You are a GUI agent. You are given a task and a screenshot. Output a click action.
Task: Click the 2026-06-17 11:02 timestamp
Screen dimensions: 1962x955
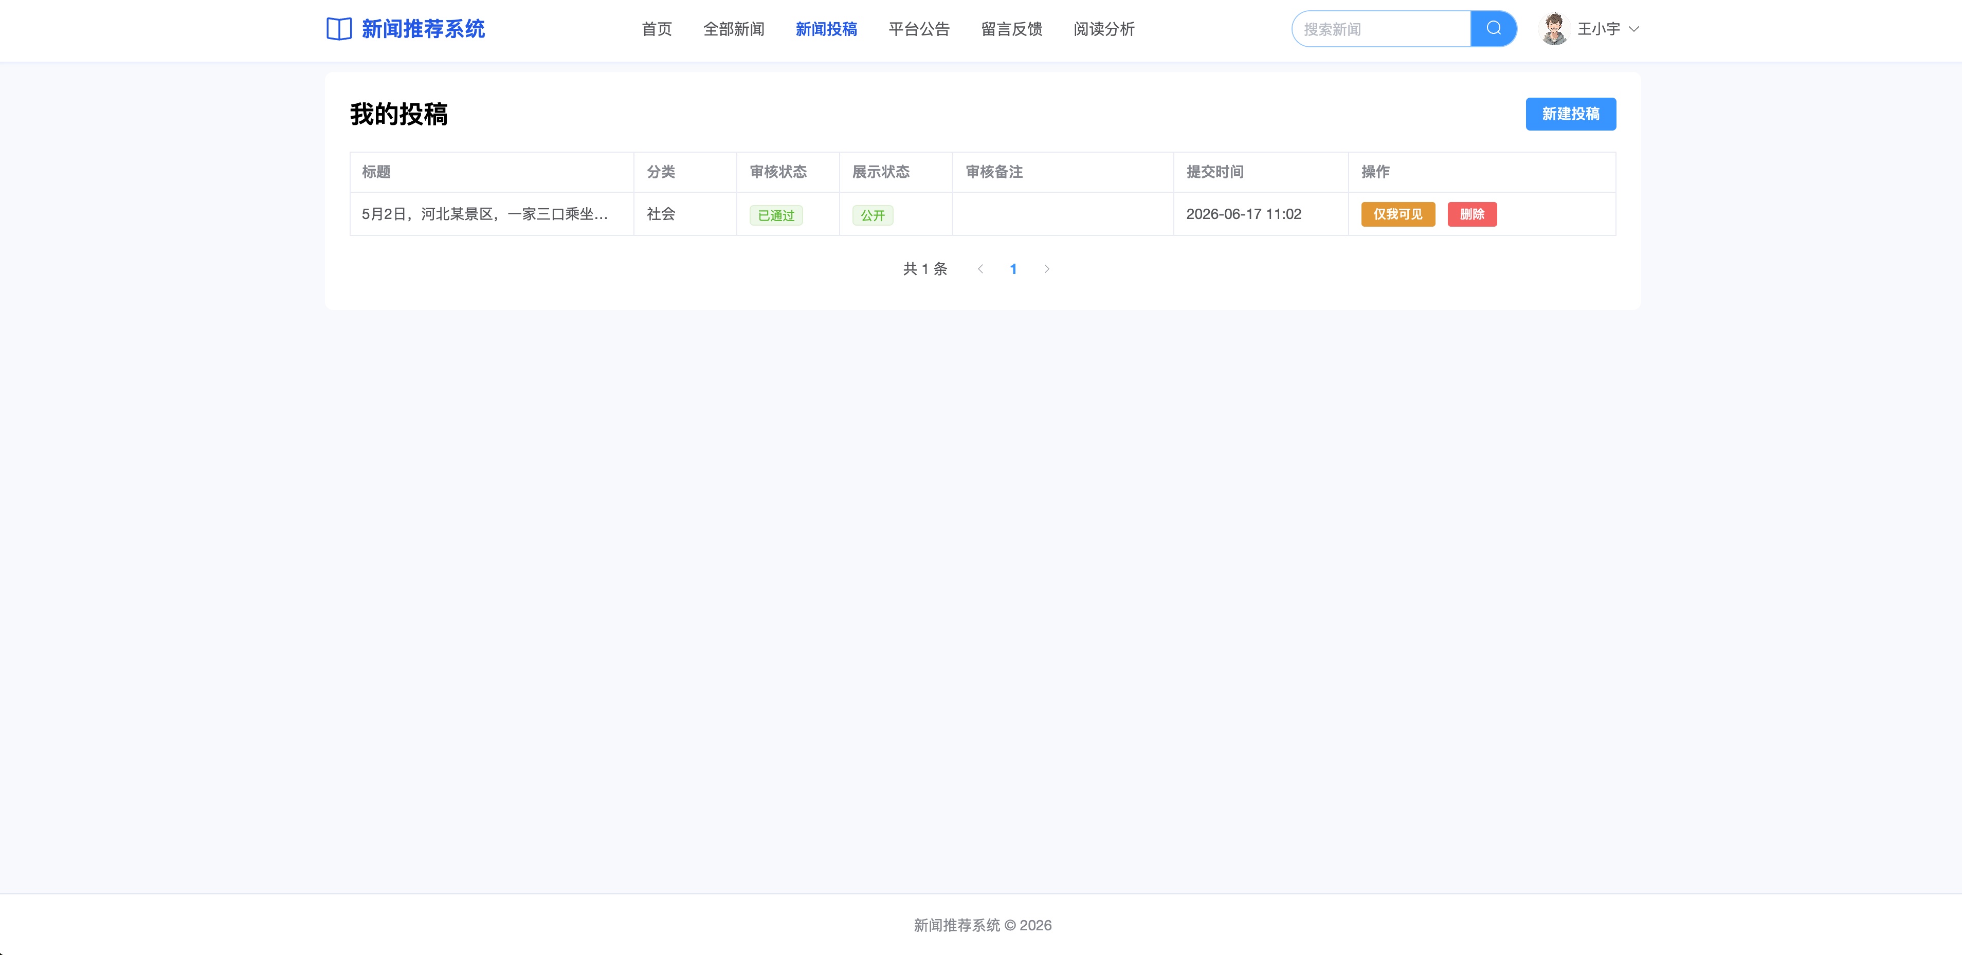click(x=1244, y=214)
